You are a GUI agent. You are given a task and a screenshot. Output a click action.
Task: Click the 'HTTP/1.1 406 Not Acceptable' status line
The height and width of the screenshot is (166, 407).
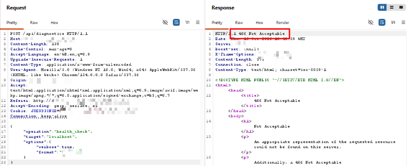pos(250,33)
